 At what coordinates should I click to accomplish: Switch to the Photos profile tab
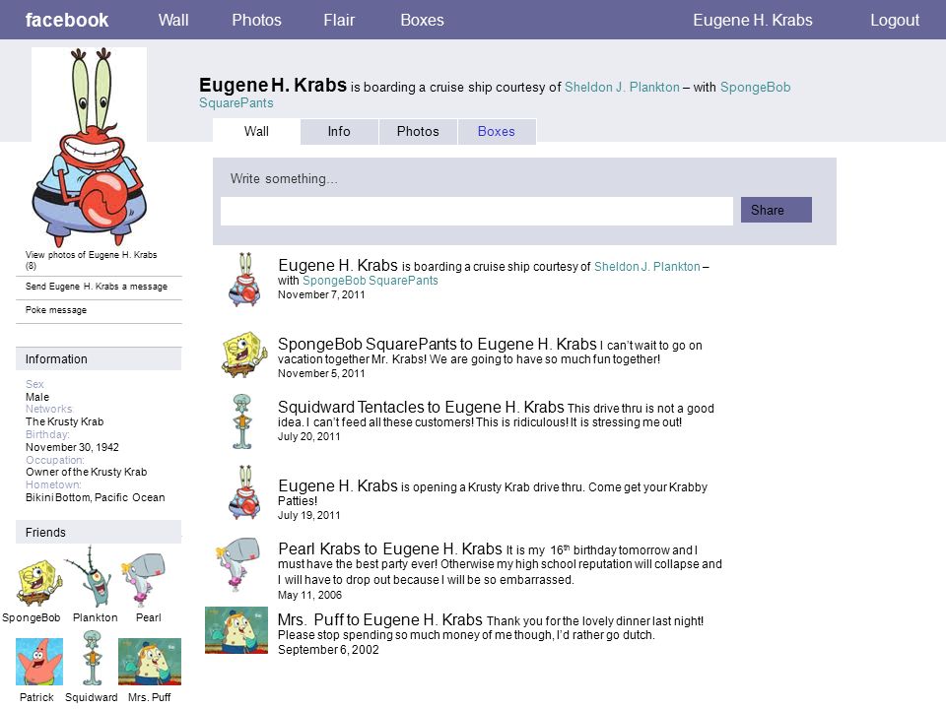point(418,131)
